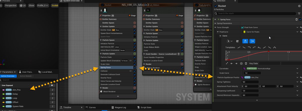Image resolution: width=302 pixels, height=111 pixels.
Task: Toggle the Ribbon Renderer checkbox
Action: click(x=182, y=68)
